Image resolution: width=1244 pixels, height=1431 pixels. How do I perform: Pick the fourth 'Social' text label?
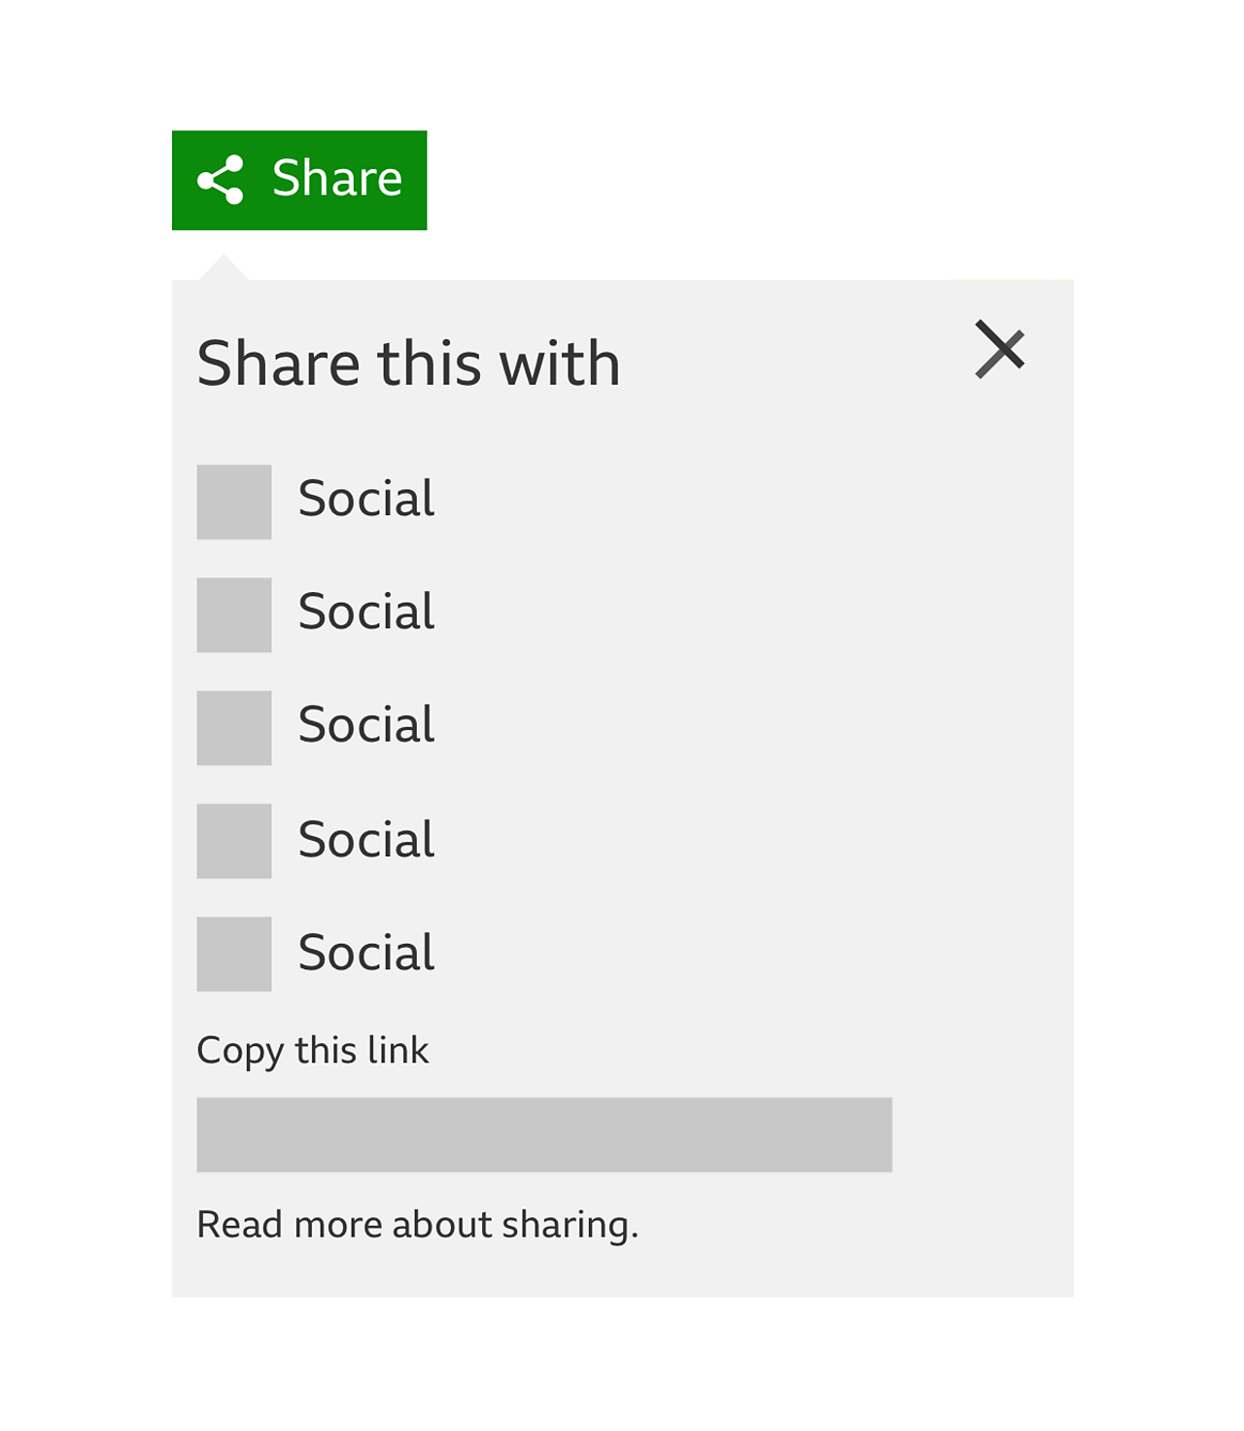366,840
